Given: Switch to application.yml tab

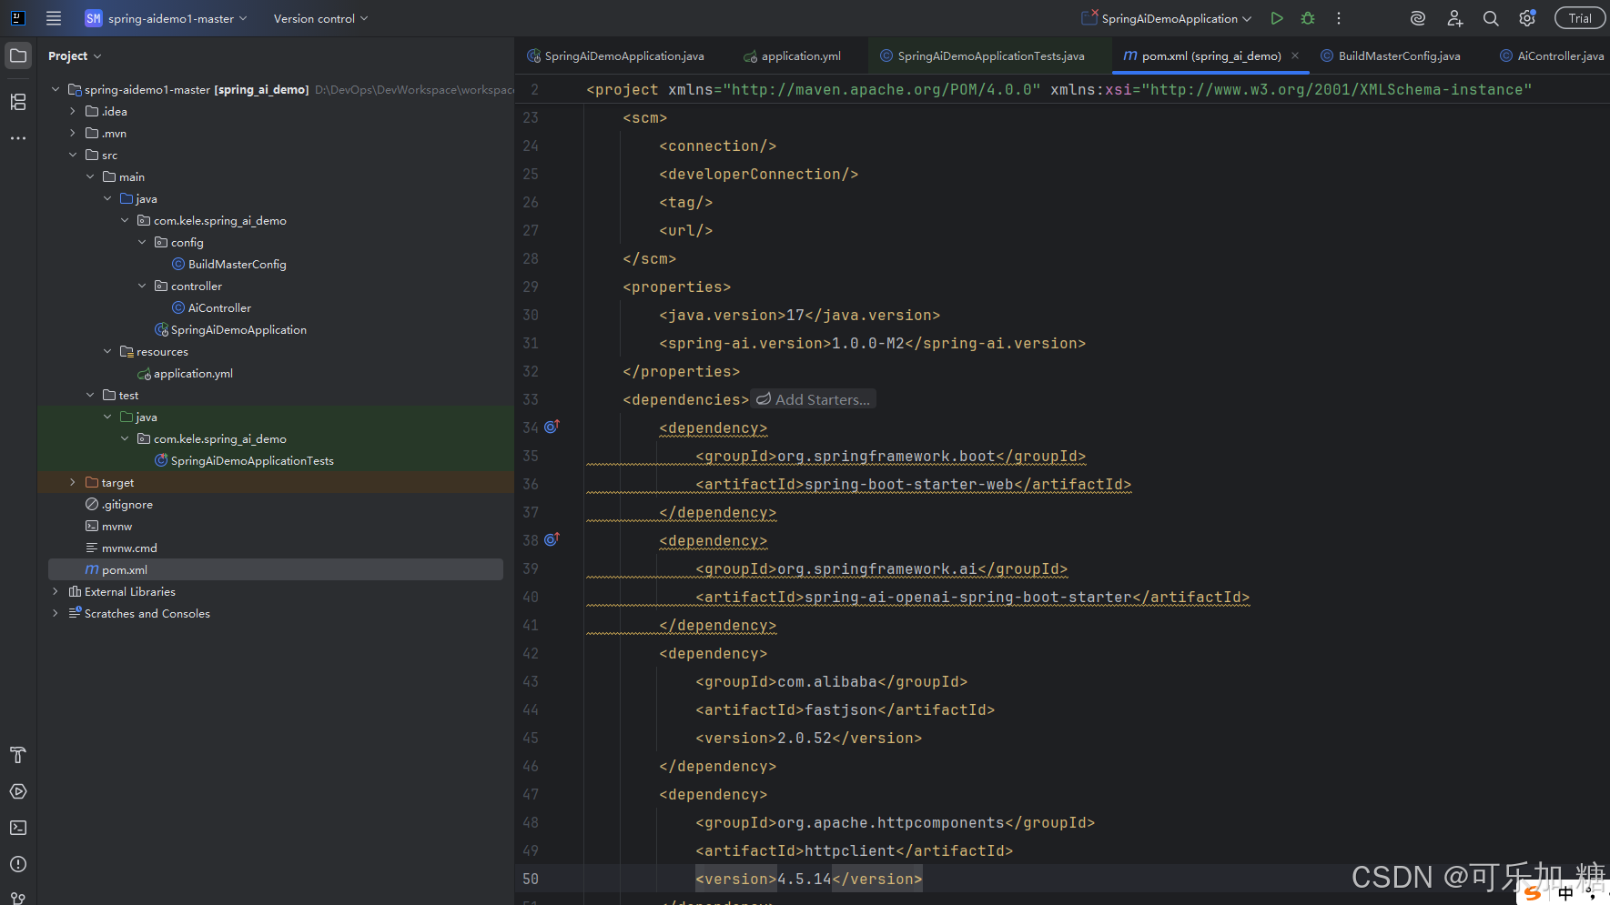Looking at the screenshot, I should click(793, 55).
